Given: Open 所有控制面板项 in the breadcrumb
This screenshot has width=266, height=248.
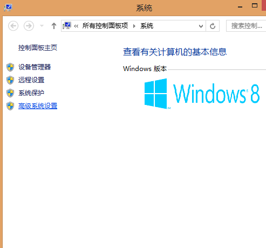Looking at the screenshot, I should pyautogui.click(x=105, y=26).
